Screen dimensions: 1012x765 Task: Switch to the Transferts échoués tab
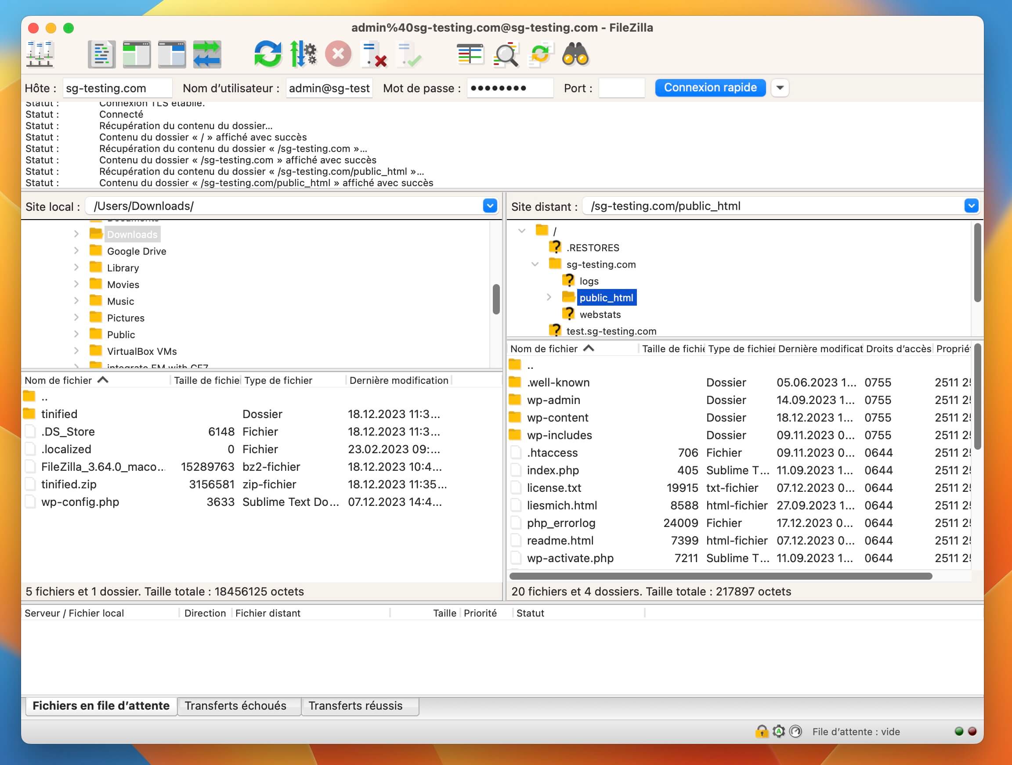coord(235,706)
